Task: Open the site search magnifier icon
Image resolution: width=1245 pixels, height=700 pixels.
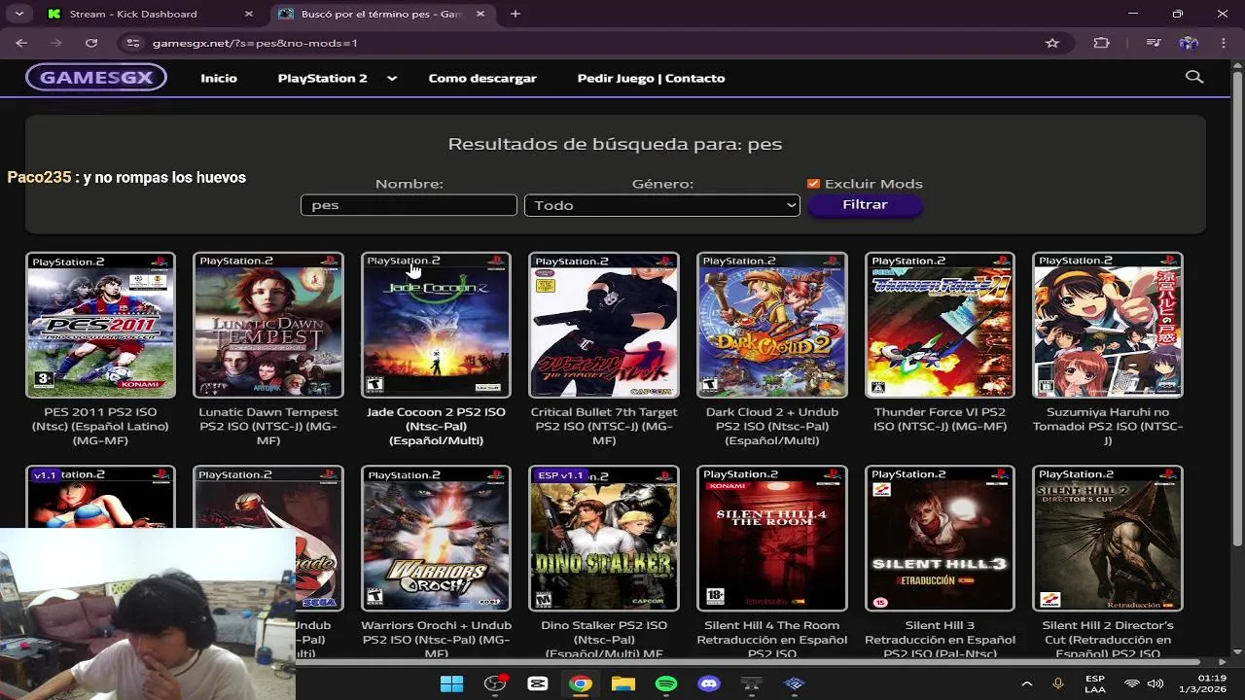Action: [1194, 77]
